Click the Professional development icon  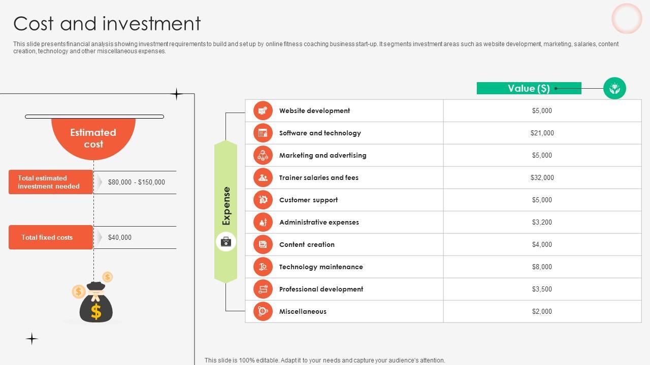pos(263,289)
